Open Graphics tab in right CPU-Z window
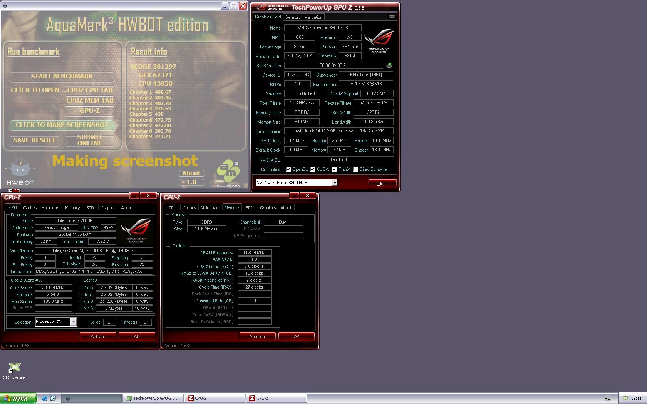 pos(268,208)
